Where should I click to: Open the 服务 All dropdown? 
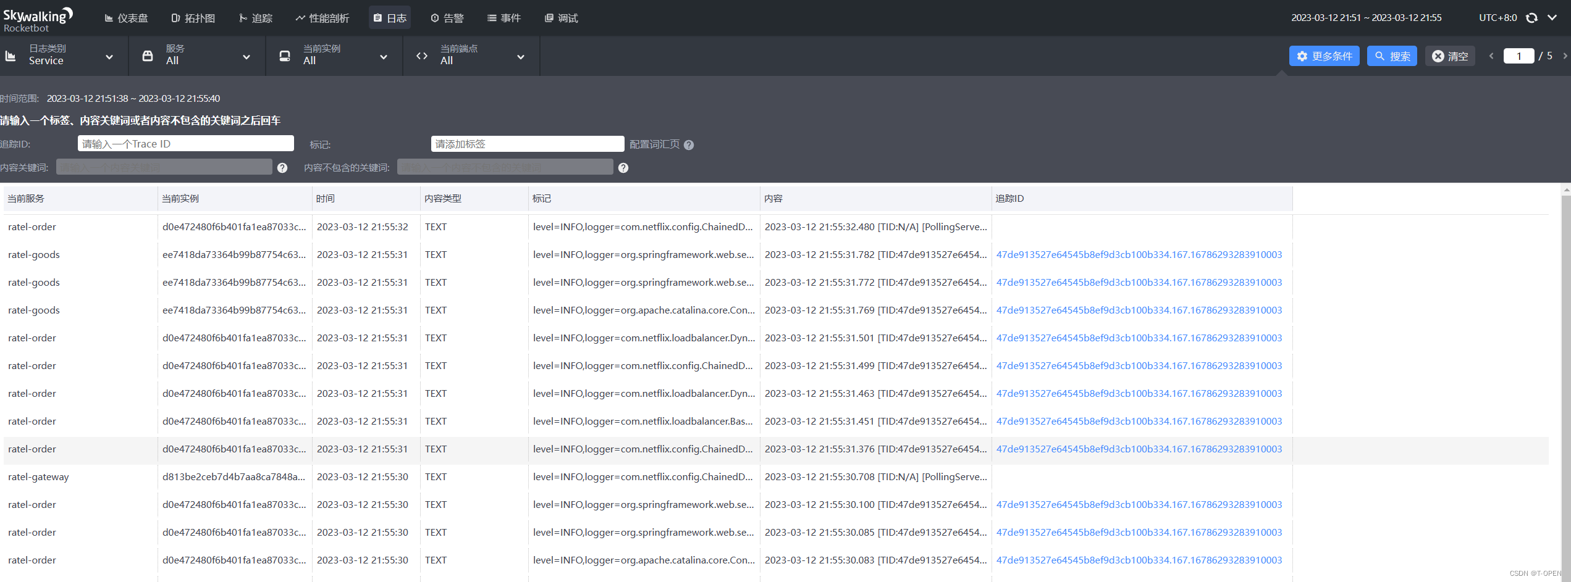(198, 56)
